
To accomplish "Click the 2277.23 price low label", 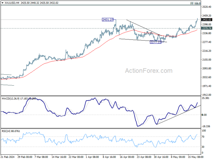I will (x=155, y=42).
